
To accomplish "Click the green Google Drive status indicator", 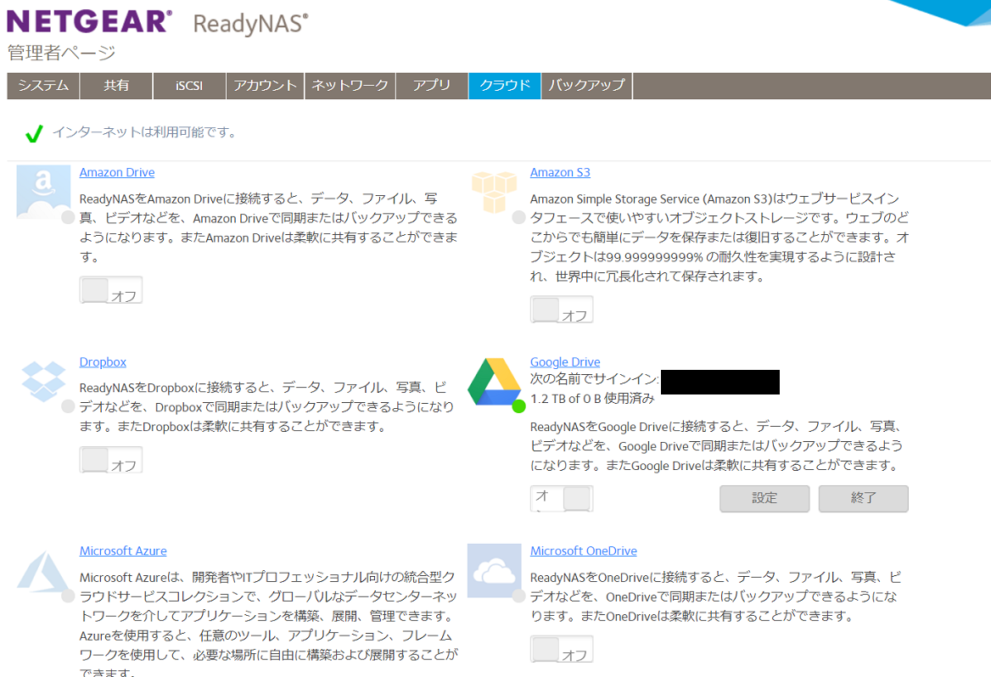I will click(519, 406).
